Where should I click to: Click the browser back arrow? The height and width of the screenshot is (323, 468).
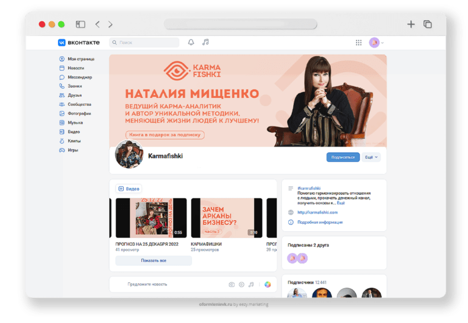click(x=97, y=24)
